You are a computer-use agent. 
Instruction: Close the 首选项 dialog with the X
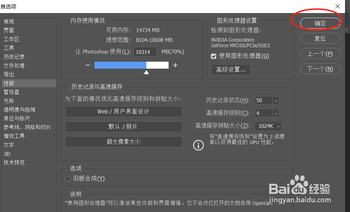pos(338,6)
